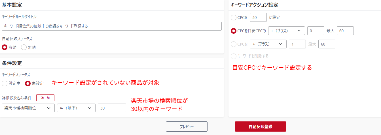The height and width of the screenshot is (135, 381).
Task: Click the 追加 button for filter conditions
Action: [45, 98]
